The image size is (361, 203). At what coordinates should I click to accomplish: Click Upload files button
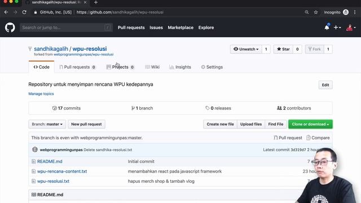point(251,124)
